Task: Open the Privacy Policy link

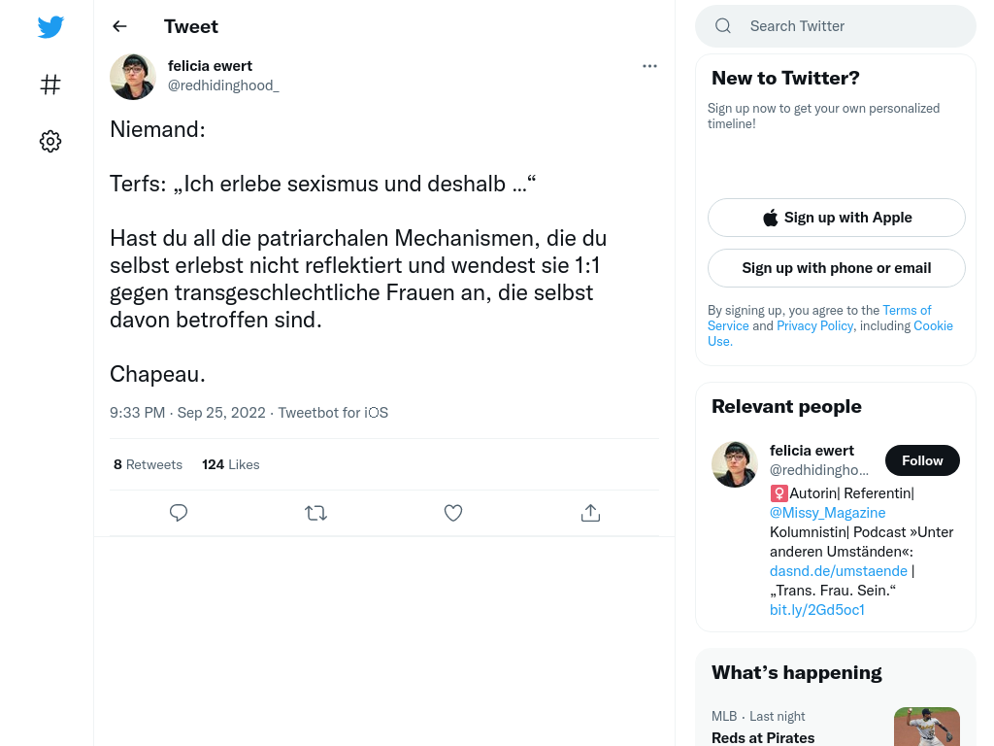Action: (x=814, y=325)
